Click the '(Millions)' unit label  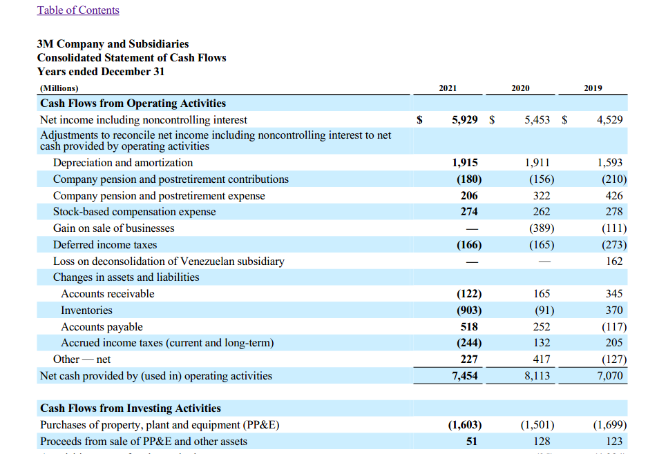click(59, 88)
